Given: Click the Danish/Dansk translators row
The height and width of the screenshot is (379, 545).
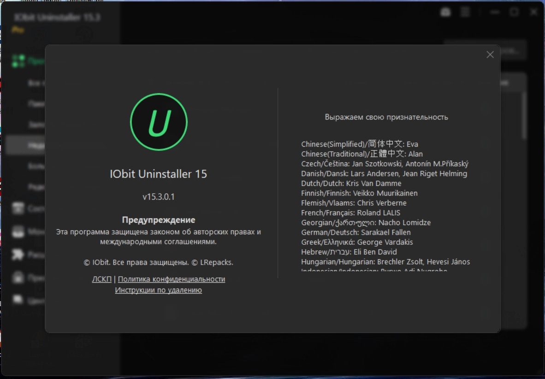Looking at the screenshot, I should coord(384,173).
